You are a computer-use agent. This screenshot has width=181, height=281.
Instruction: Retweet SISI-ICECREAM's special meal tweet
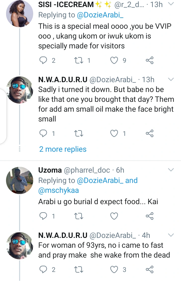pos(79,60)
